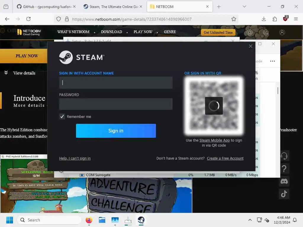303x227 pixels.
Task: Open the browser downloads panel
Action: 264,19
